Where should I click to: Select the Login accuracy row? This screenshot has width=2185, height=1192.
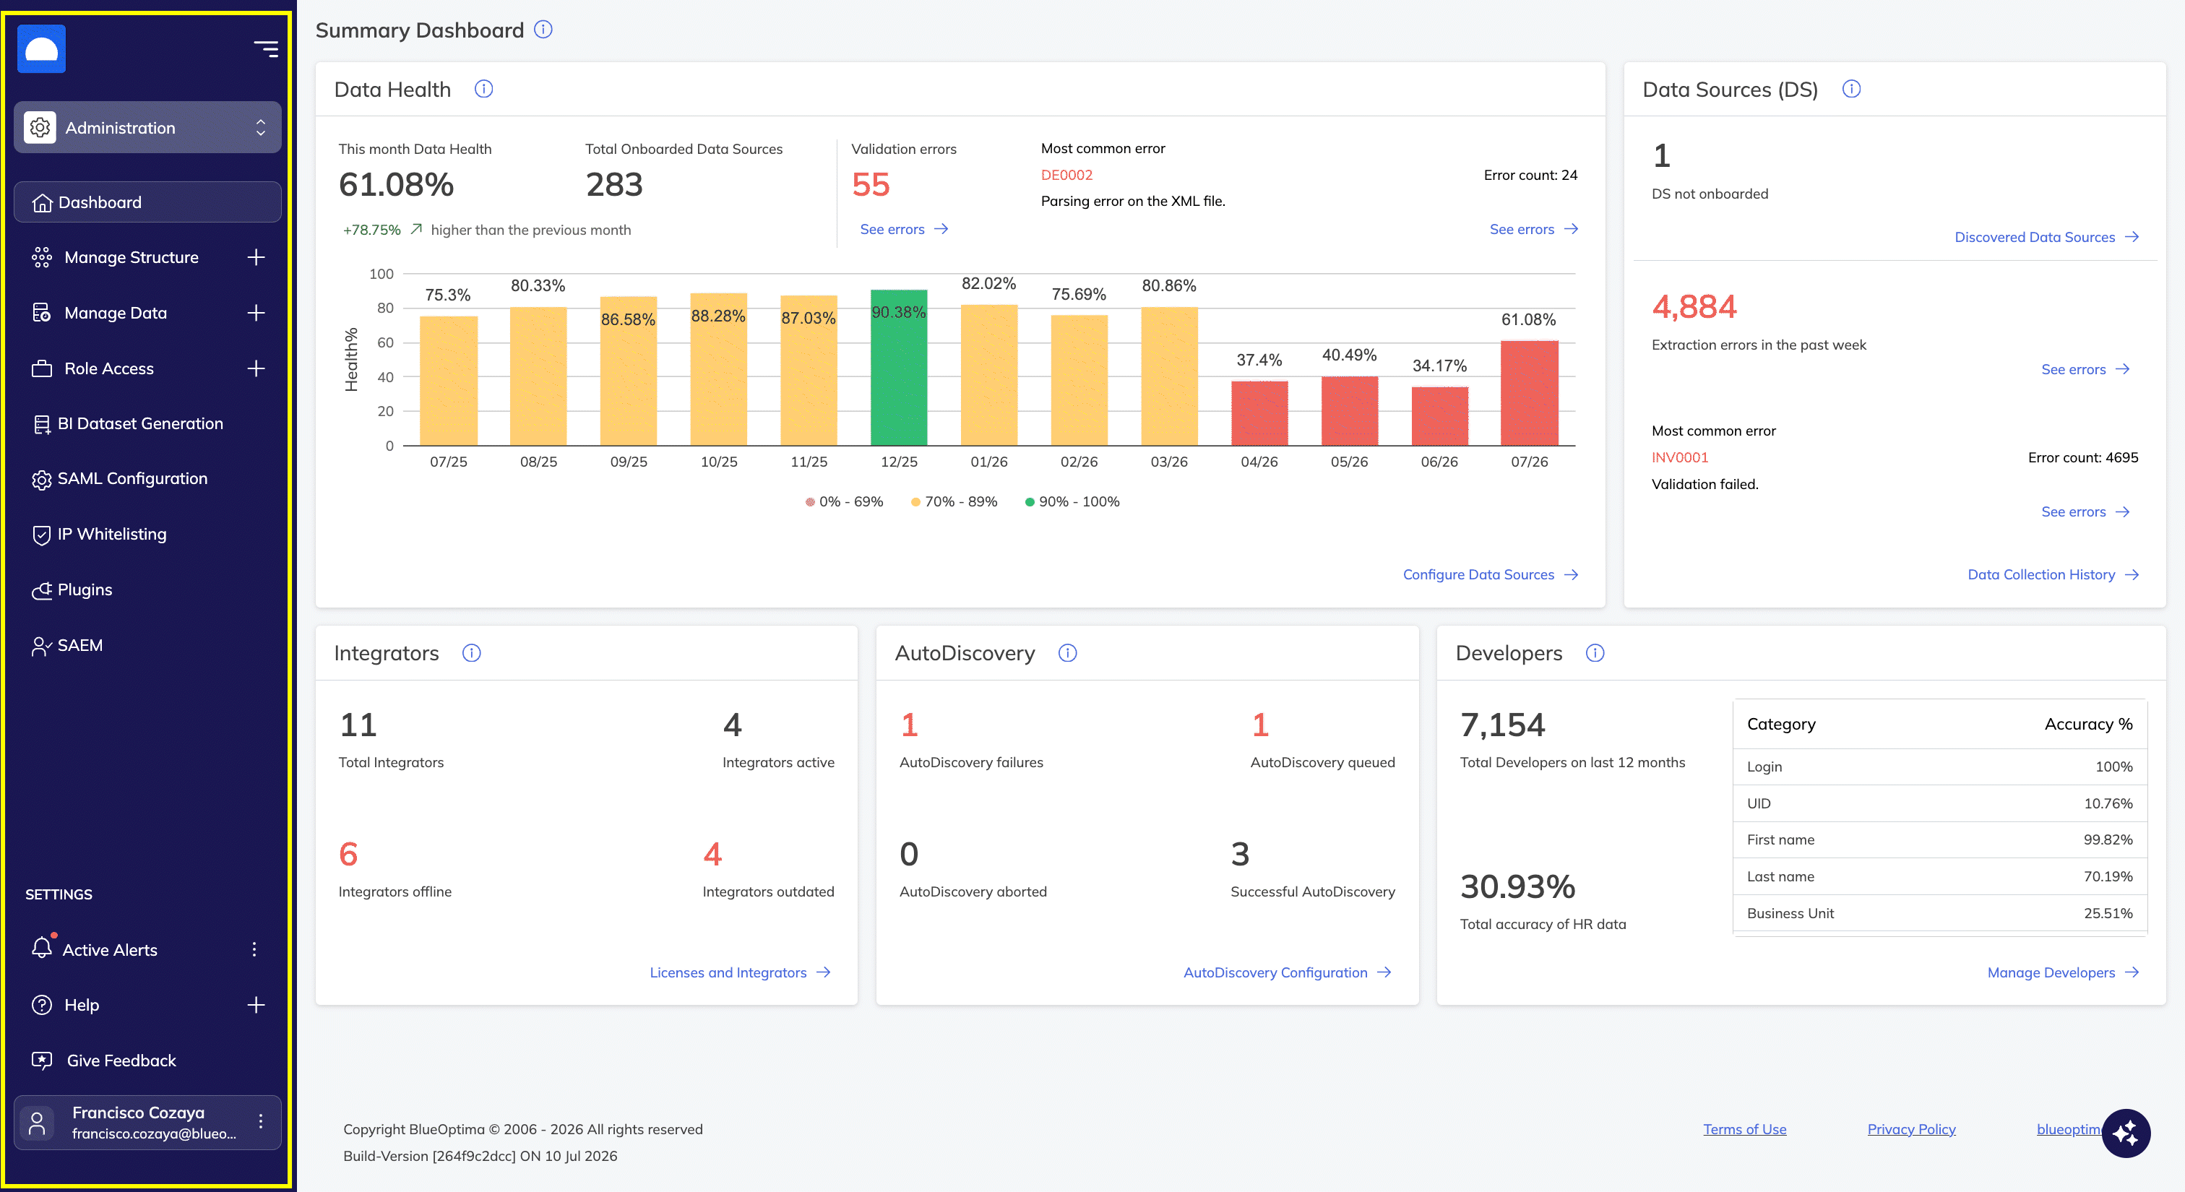pyautogui.click(x=1940, y=766)
